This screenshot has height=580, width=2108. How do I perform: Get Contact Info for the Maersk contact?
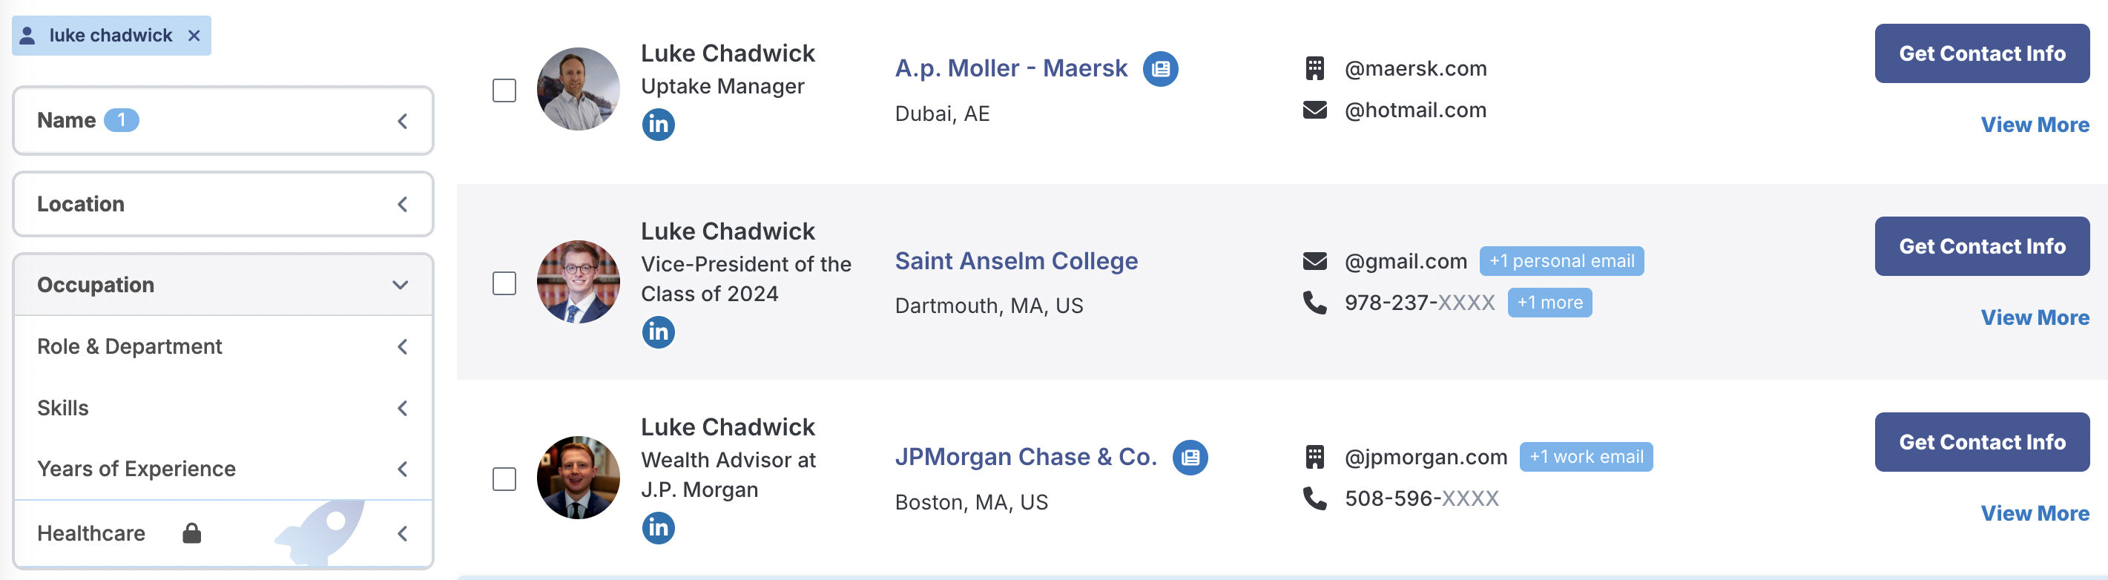click(1981, 53)
